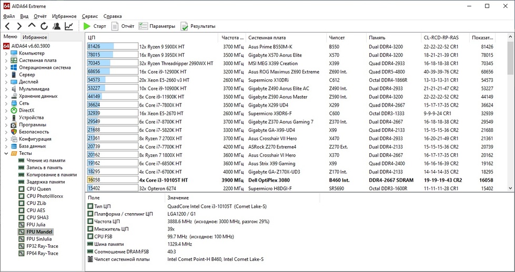Viewport: 515px width, 272px height.
Task: Open the Файл menu
Action: (8, 16)
